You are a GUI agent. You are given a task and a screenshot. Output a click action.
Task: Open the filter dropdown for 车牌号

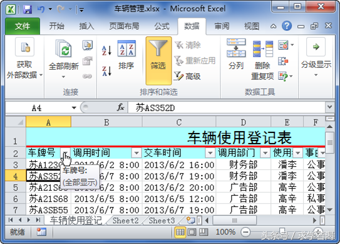66,153
